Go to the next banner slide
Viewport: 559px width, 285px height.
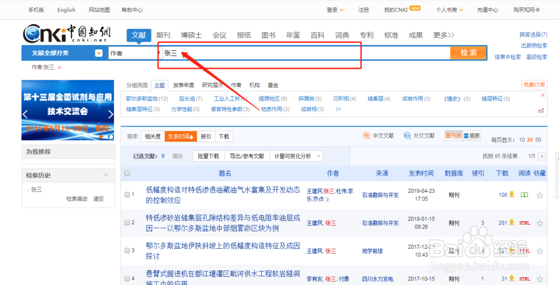tap(111, 114)
